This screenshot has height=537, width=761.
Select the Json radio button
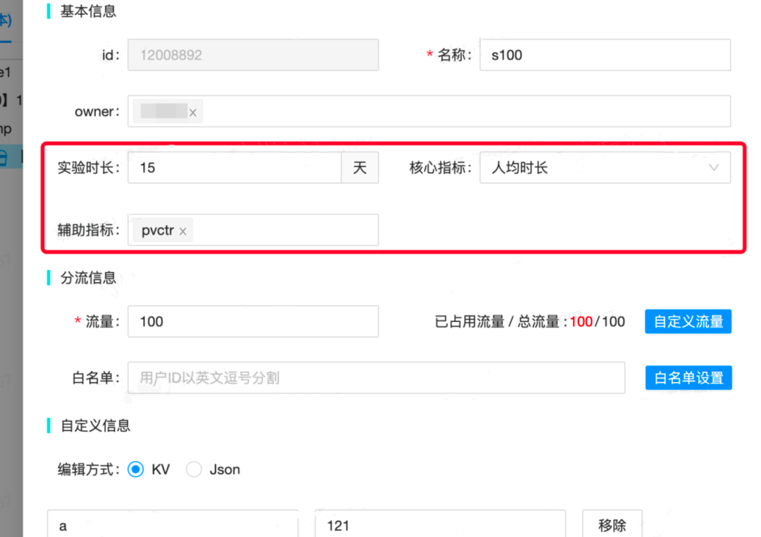[x=194, y=469]
